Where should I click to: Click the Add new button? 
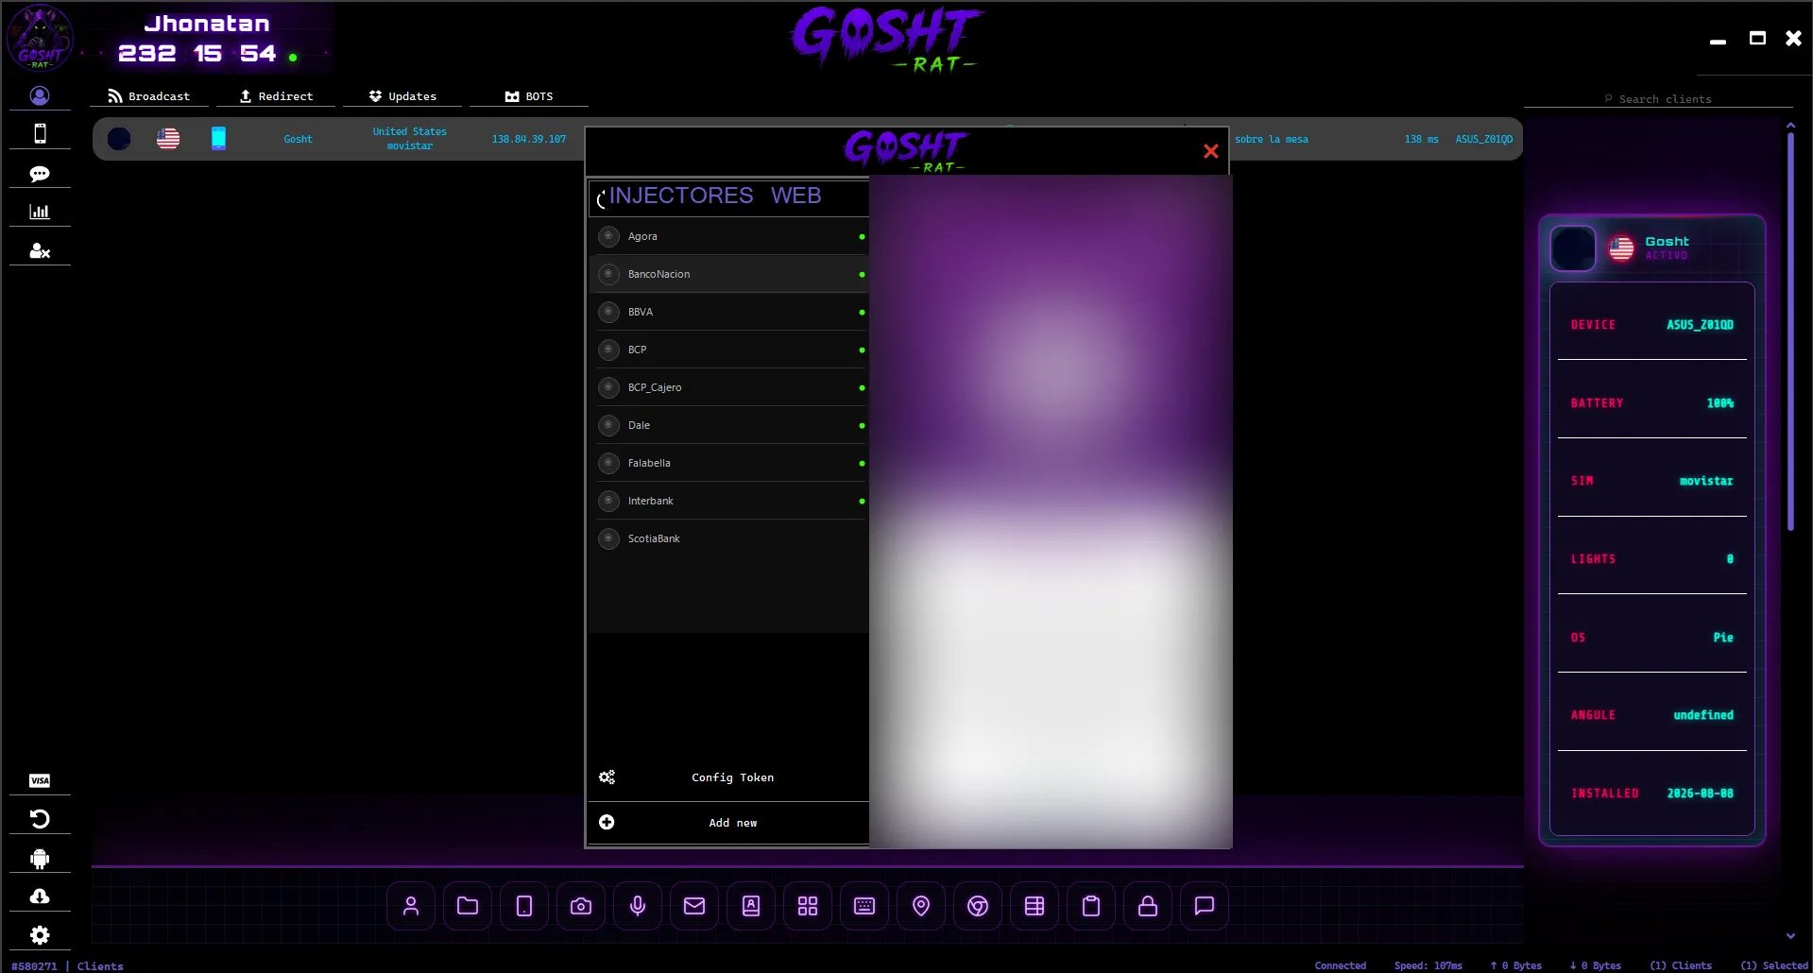[728, 823]
